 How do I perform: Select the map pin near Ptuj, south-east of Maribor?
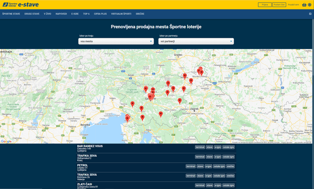(191, 81)
